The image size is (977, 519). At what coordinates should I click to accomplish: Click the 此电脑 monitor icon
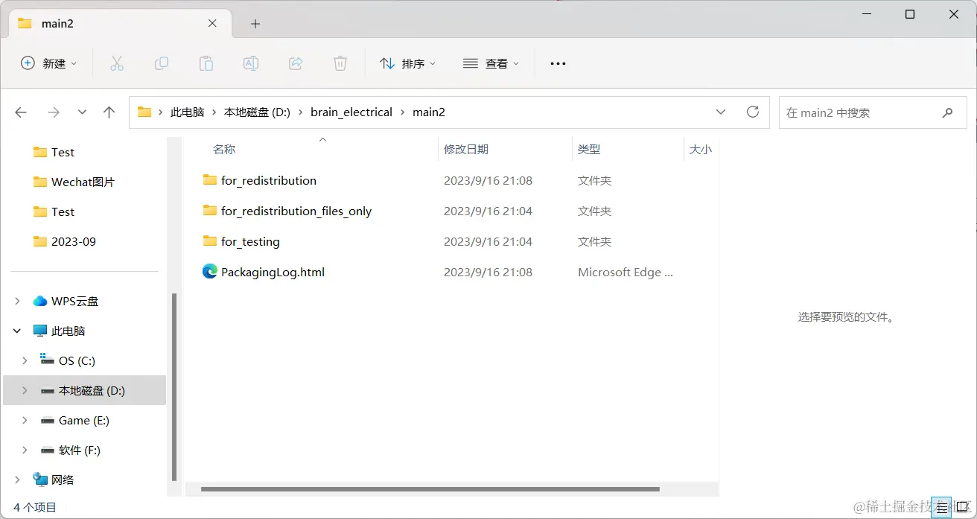[40, 331]
